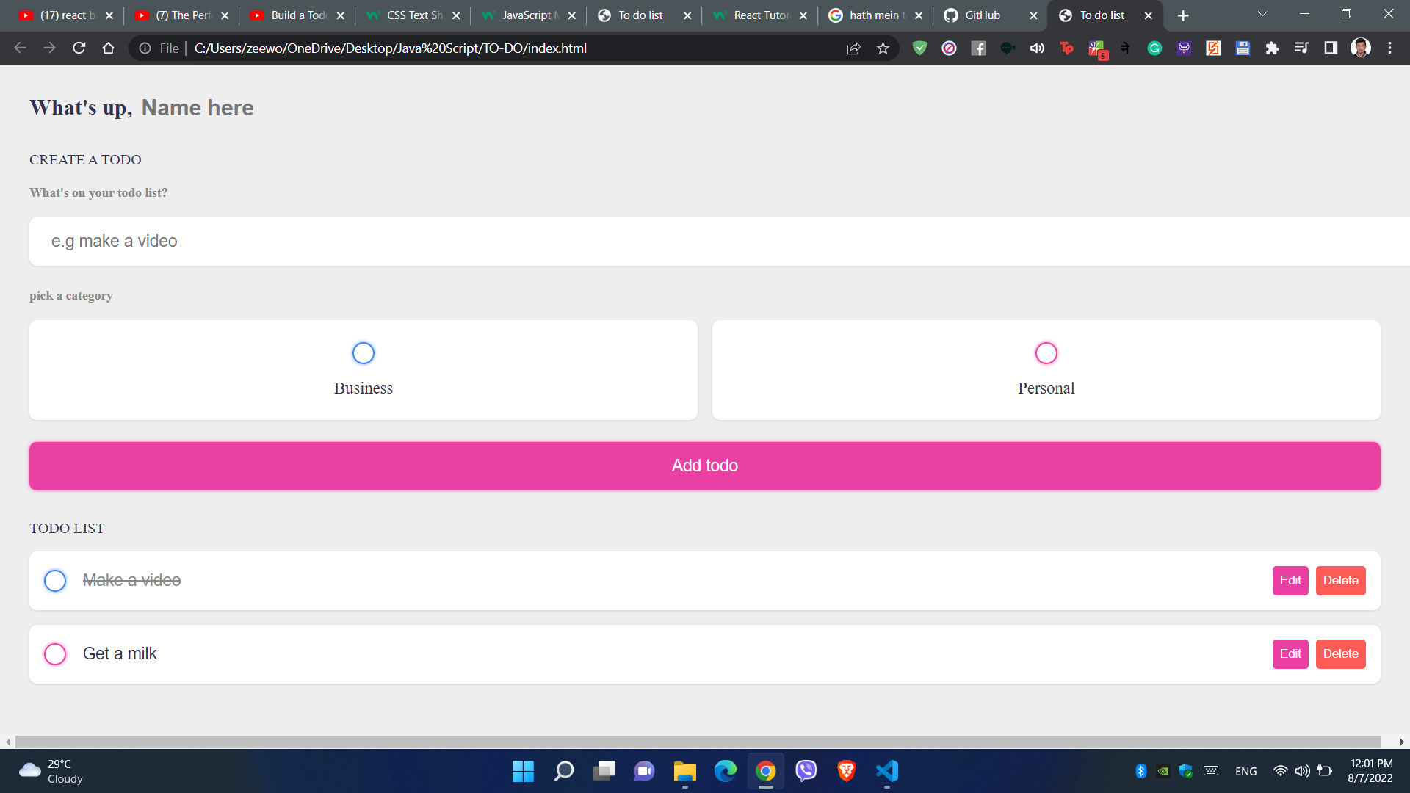Click the Name here field

(x=198, y=108)
